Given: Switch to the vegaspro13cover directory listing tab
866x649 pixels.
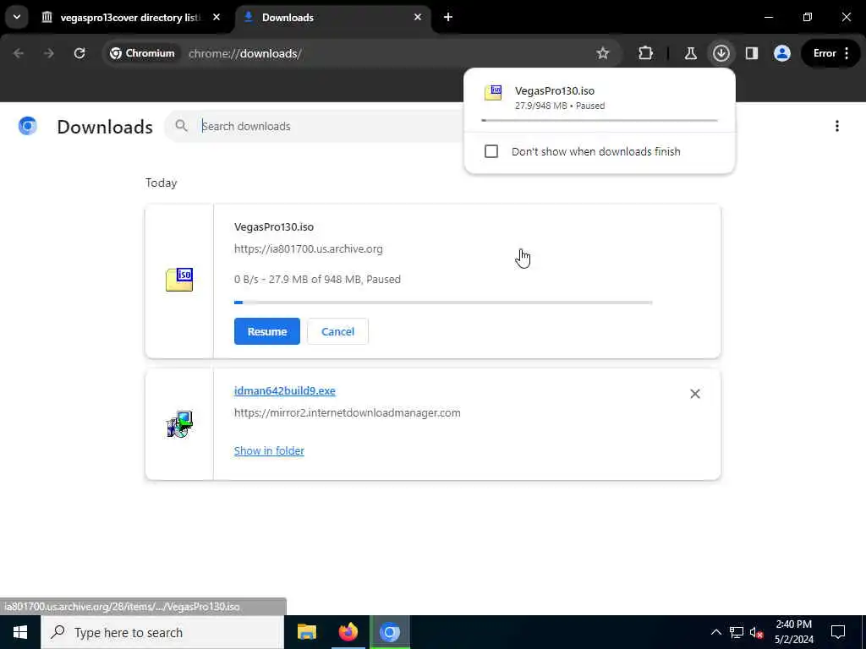Looking at the screenshot, I should [130, 17].
